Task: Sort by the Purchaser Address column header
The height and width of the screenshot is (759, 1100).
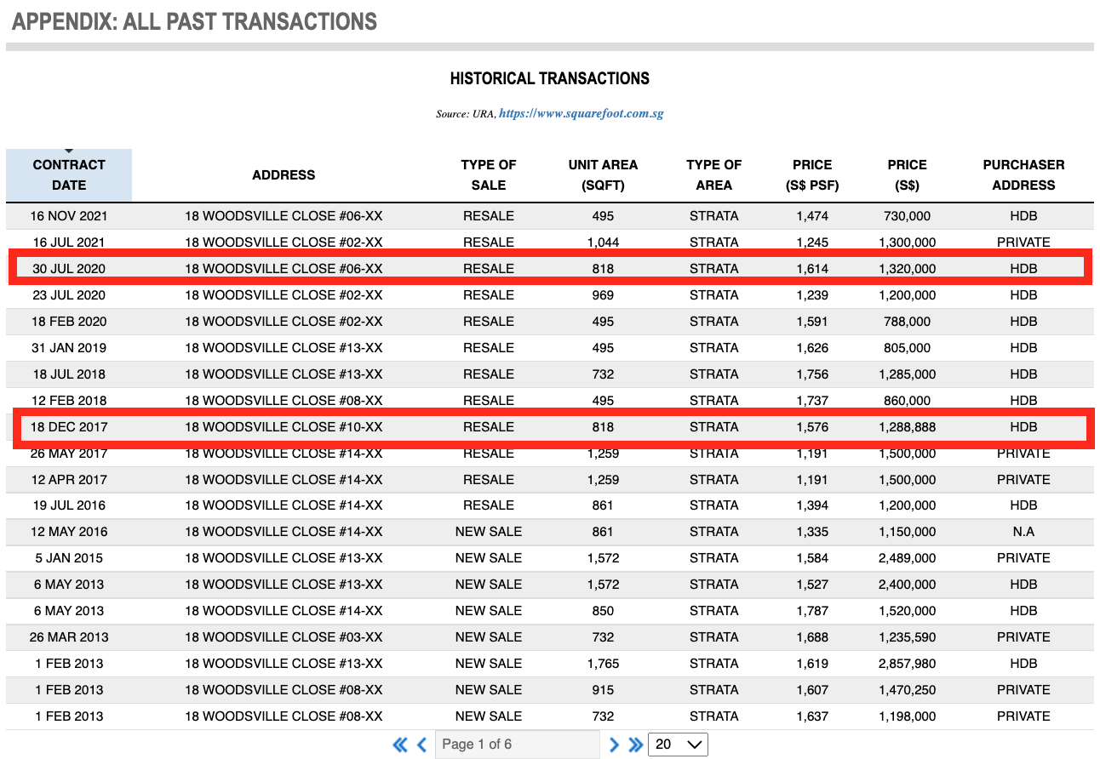Action: click(1023, 175)
